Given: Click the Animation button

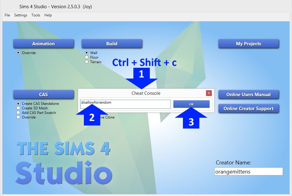Looking at the screenshot, I should click(43, 44).
